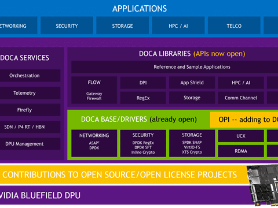Click the RegEx library box

click(143, 98)
